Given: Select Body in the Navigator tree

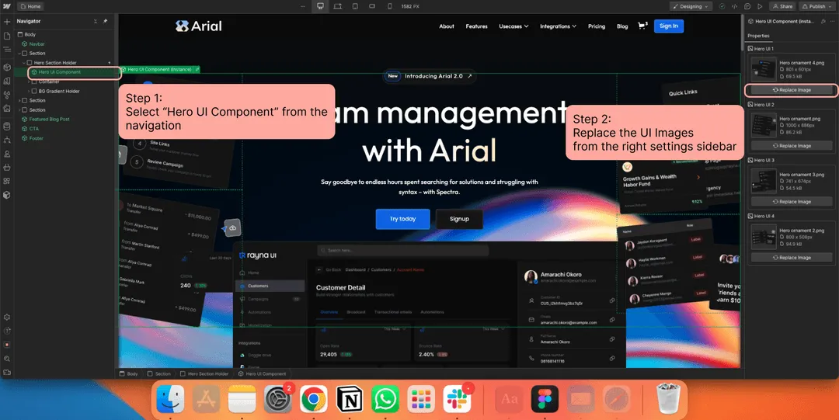Looking at the screenshot, I should pyautogui.click(x=30, y=34).
